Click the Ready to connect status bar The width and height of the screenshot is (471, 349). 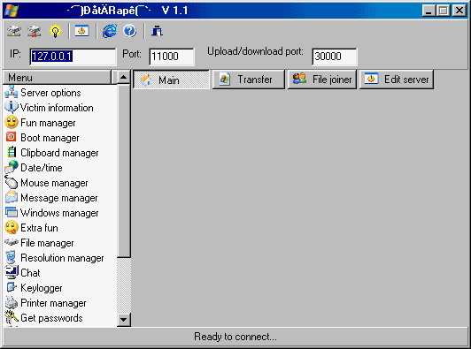pos(235,337)
